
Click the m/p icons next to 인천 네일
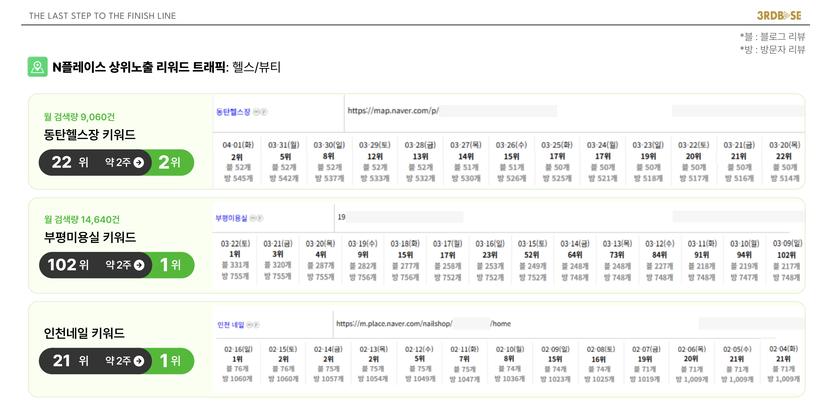[x=253, y=325]
